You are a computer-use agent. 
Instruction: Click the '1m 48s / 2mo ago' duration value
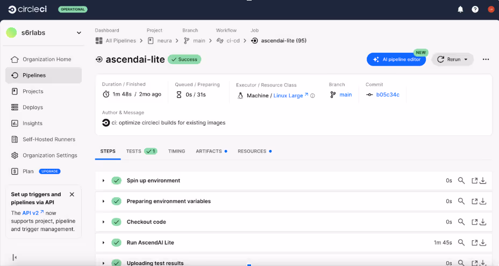point(137,94)
